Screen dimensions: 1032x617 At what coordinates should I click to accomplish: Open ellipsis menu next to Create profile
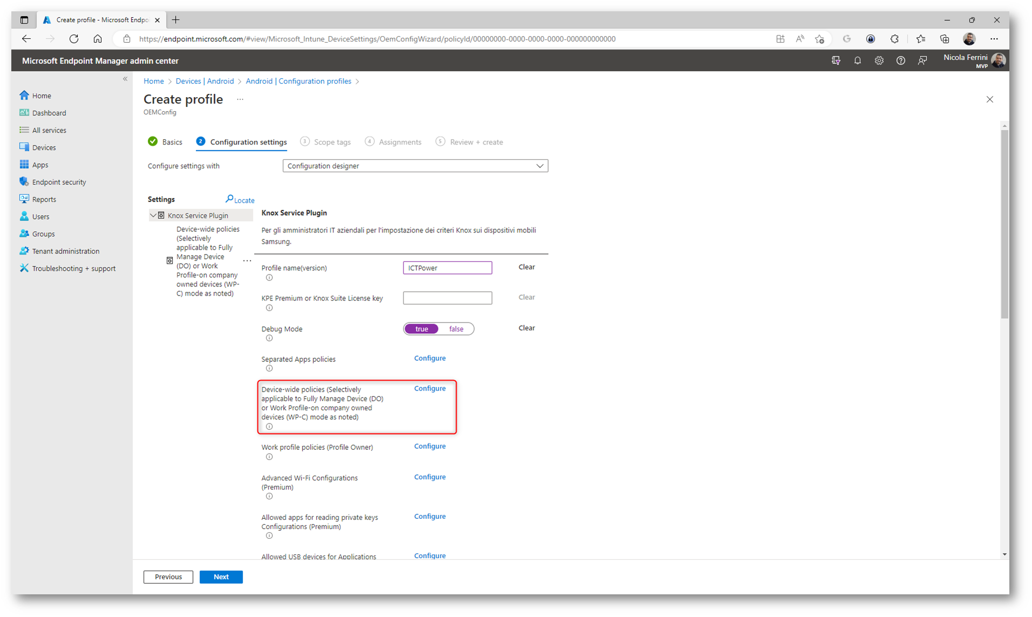[240, 99]
